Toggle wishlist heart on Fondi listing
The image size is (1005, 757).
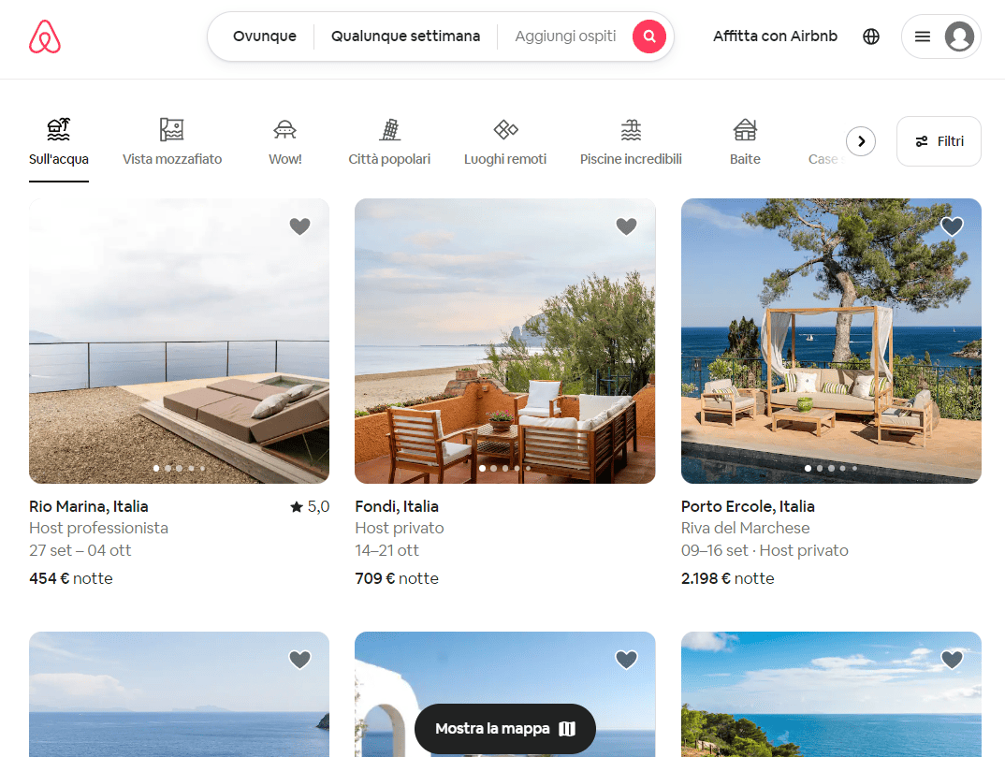(626, 226)
